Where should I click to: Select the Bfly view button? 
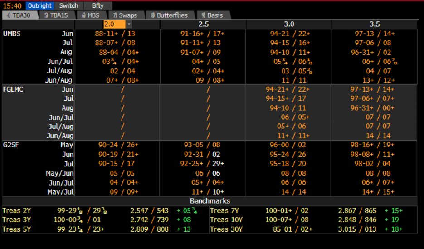pos(97,6)
